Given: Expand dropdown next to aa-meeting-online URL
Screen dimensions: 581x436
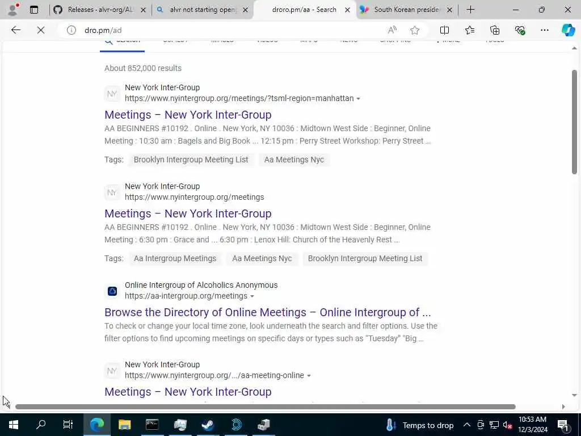Looking at the screenshot, I should 309,376.
